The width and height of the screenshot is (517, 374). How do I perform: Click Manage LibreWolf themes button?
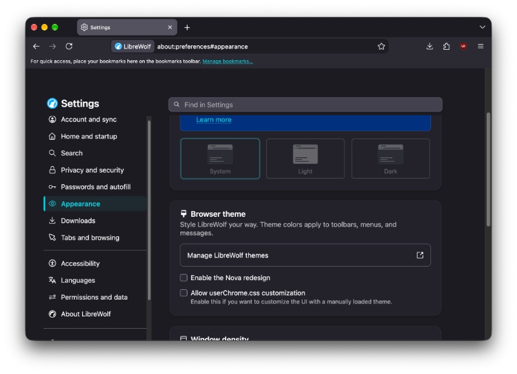pyautogui.click(x=305, y=255)
